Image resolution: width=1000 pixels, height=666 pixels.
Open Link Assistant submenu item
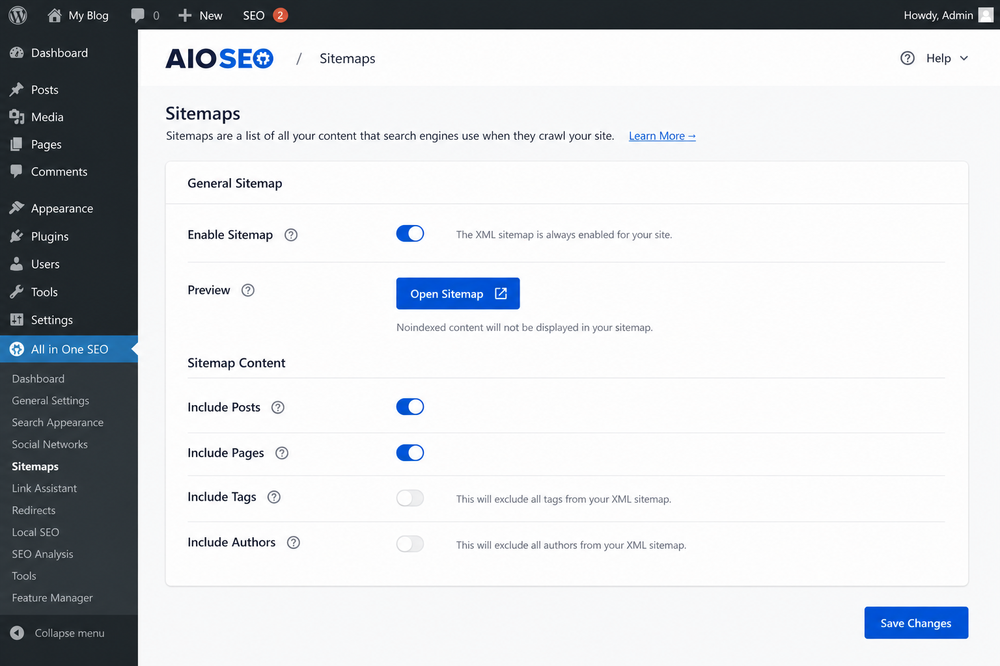(44, 488)
